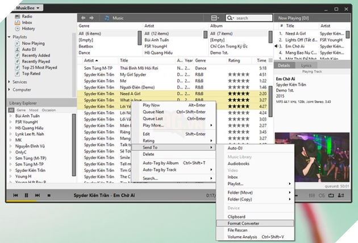The height and width of the screenshot is (243, 358).
Task: Choose Format Converter in Send To submenu
Action: (243, 223)
